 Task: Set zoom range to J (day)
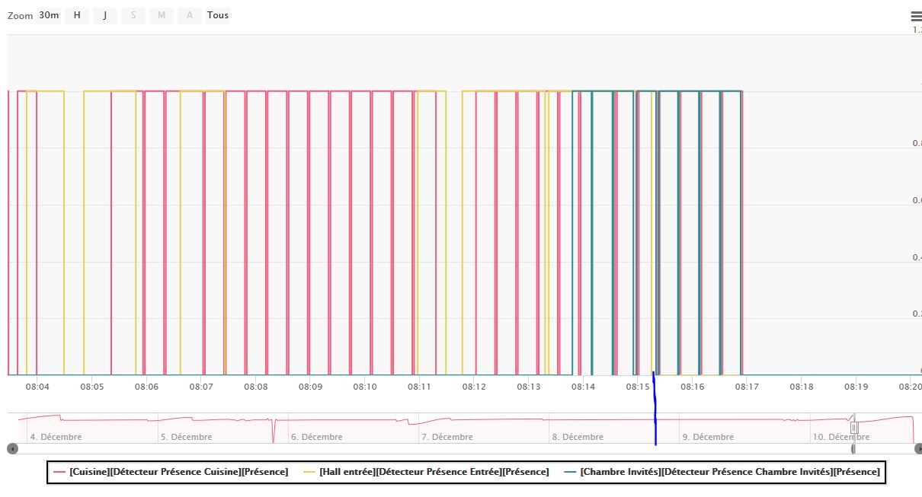(x=105, y=15)
